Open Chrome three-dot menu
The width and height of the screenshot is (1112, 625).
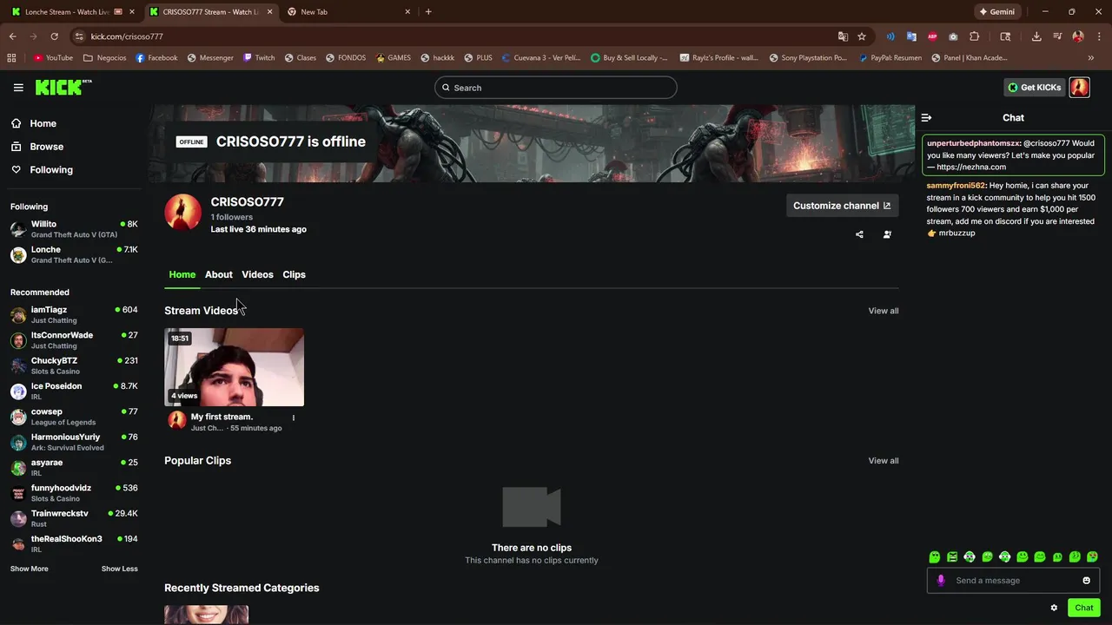point(1098,36)
